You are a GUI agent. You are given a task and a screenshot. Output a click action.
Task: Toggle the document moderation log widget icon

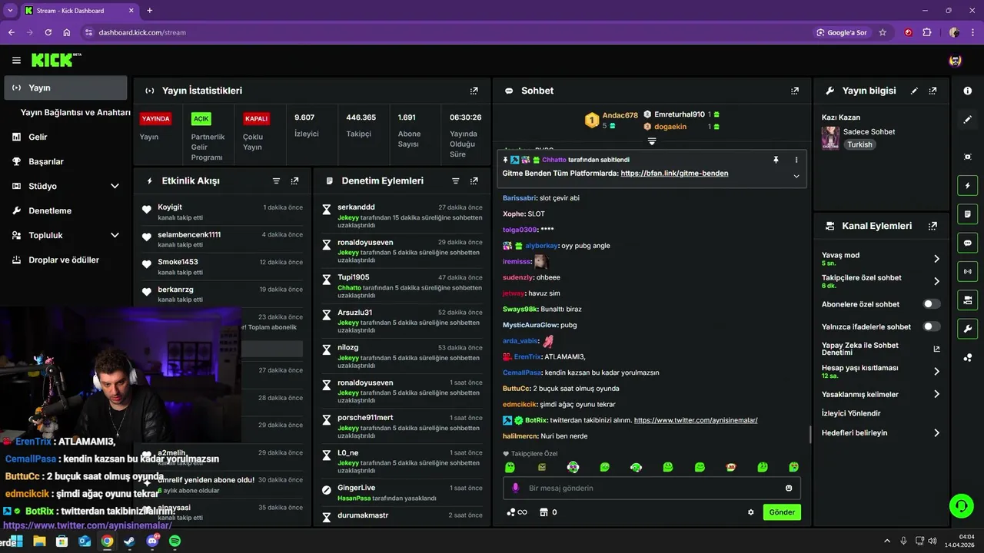point(967,214)
